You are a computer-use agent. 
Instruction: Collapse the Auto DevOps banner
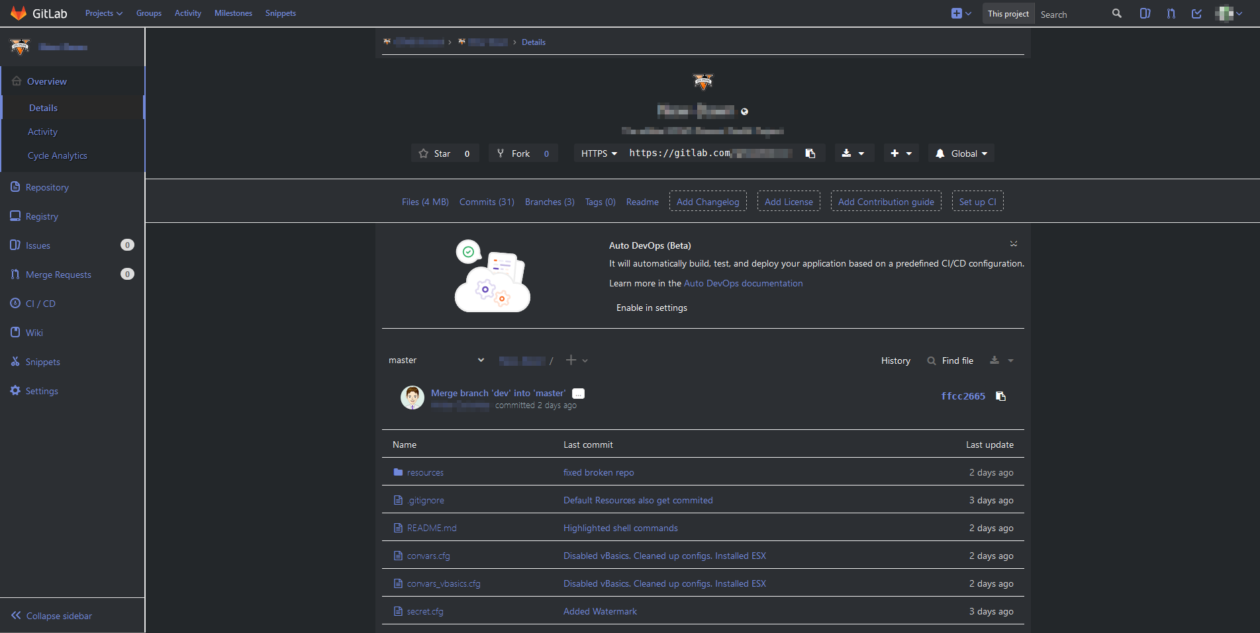tap(1013, 243)
